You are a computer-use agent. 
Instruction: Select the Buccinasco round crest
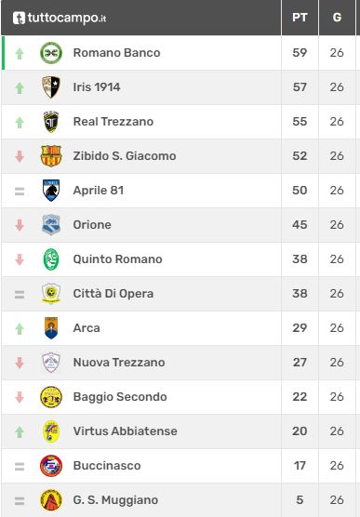pos(51,466)
